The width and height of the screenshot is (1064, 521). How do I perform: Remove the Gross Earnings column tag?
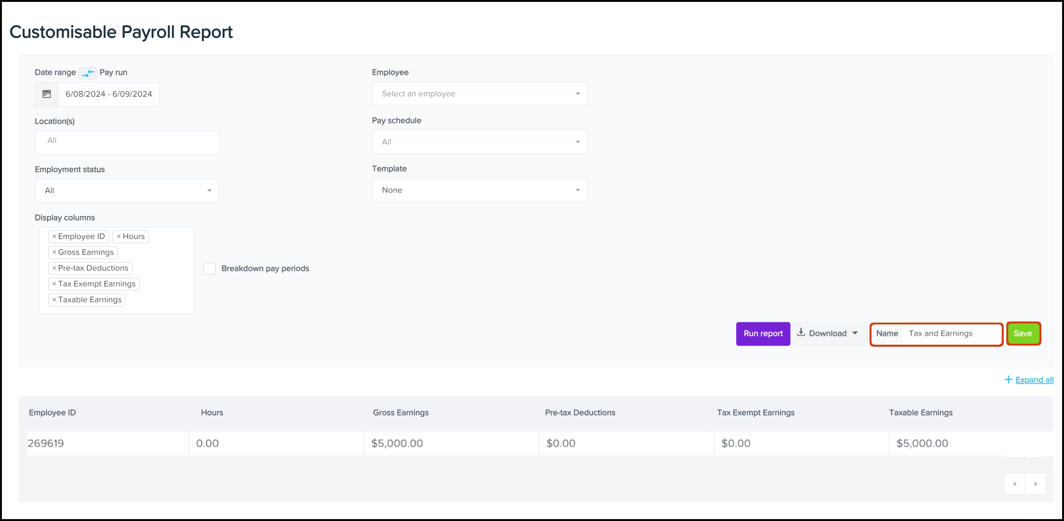[x=54, y=252]
